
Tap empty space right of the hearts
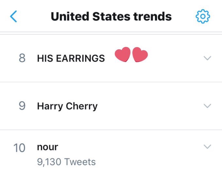[x=173, y=58]
